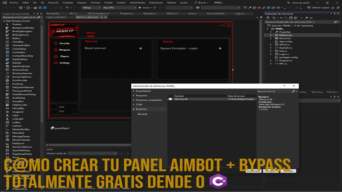
Task: Open the Depurar menu
Action: tap(82, 2)
